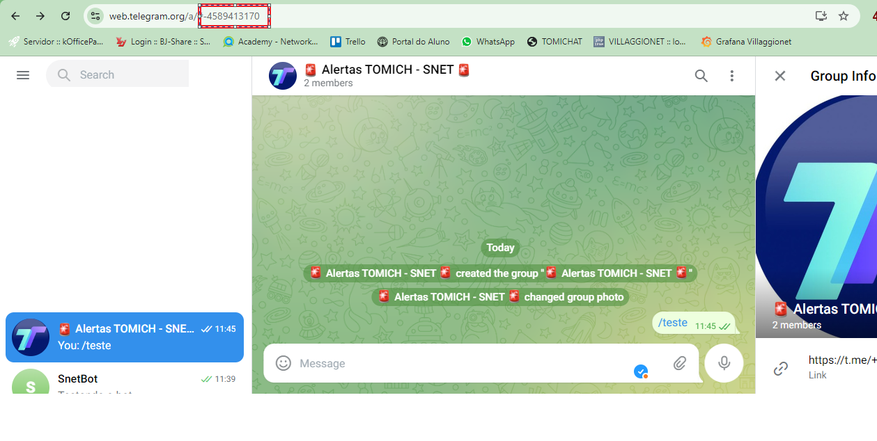Close the Group Info panel
877x441 pixels.
coord(780,76)
